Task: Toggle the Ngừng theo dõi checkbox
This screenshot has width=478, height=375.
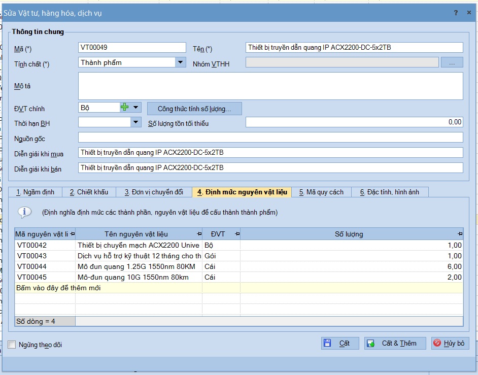Action: [12, 345]
